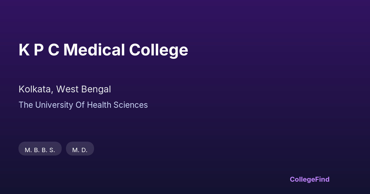
Task: Select the M. D. course pill
Action: pyautogui.click(x=80, y=150)
